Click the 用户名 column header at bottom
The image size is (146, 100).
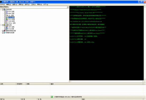tap(10, 99)
